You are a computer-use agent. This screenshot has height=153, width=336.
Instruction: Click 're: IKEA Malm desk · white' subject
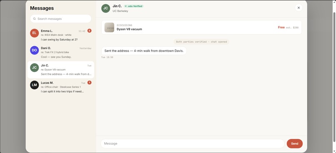click(x=56, y=35)
